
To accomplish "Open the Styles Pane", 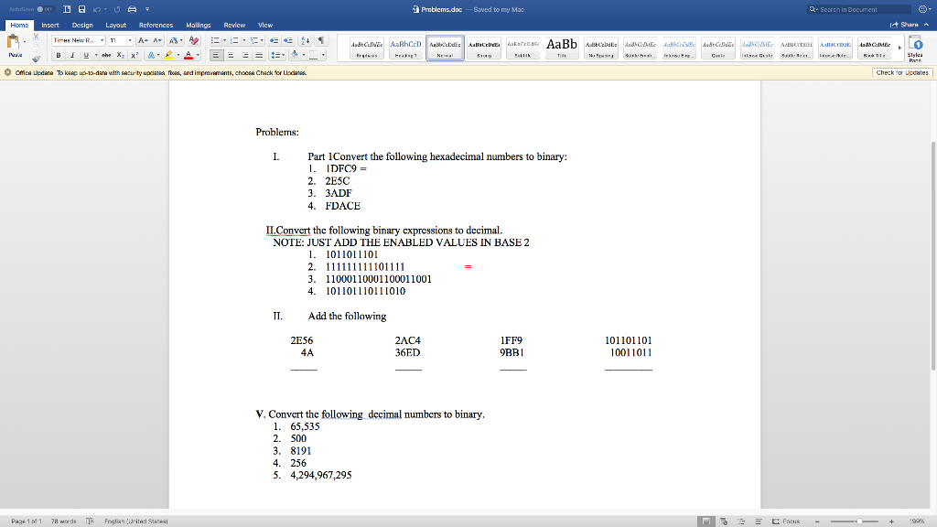I will point(915,48).
